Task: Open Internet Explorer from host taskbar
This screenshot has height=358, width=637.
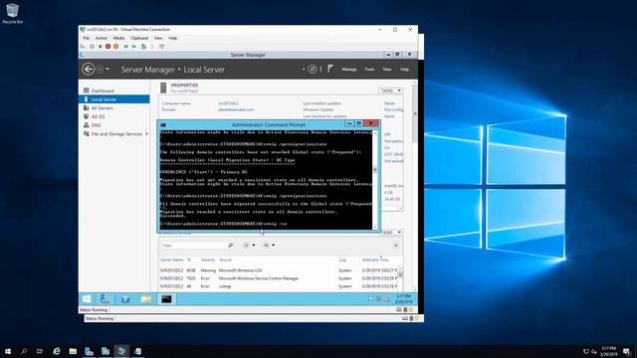Action: (x=57, y=351)
